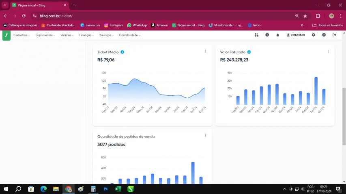
Task: Click the logout icon in header
Action: click(x=334, y=35)
